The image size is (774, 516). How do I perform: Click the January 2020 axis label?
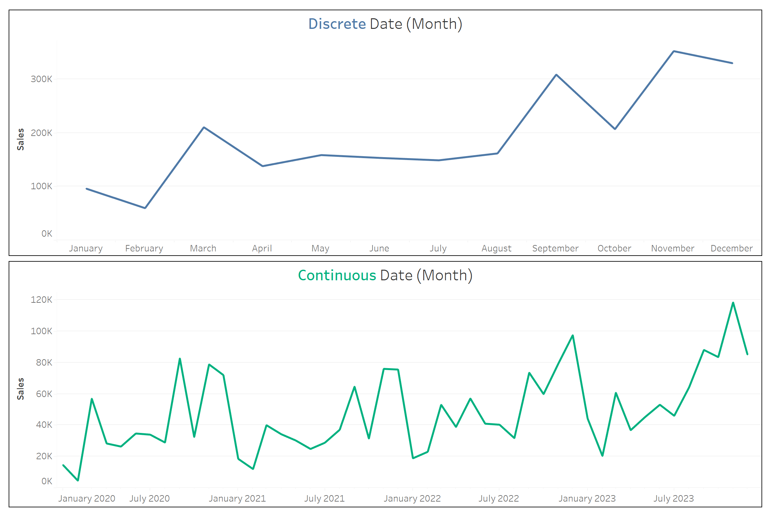pyautogui.click(x=87, y=499)
